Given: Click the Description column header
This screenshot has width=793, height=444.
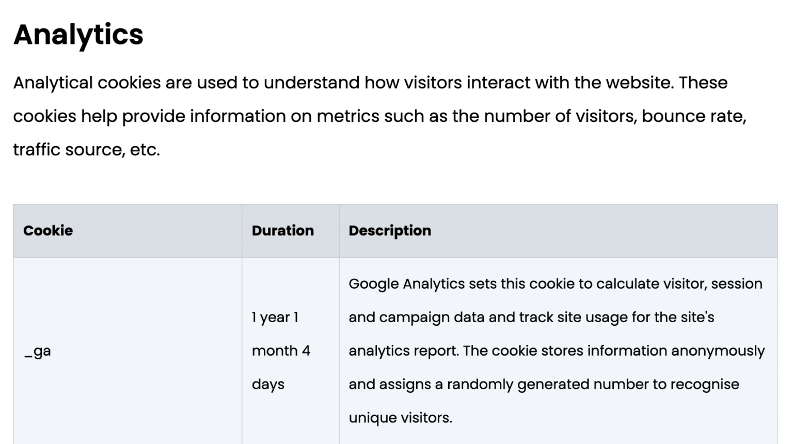Looking at the screenshot, I should 390,230.
